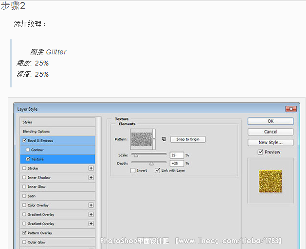Click the Scale value input field
Screen dimensions: 306x249
tap(177, 155)
